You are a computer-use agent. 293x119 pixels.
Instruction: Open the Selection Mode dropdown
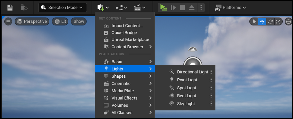[x=62, y=8]
